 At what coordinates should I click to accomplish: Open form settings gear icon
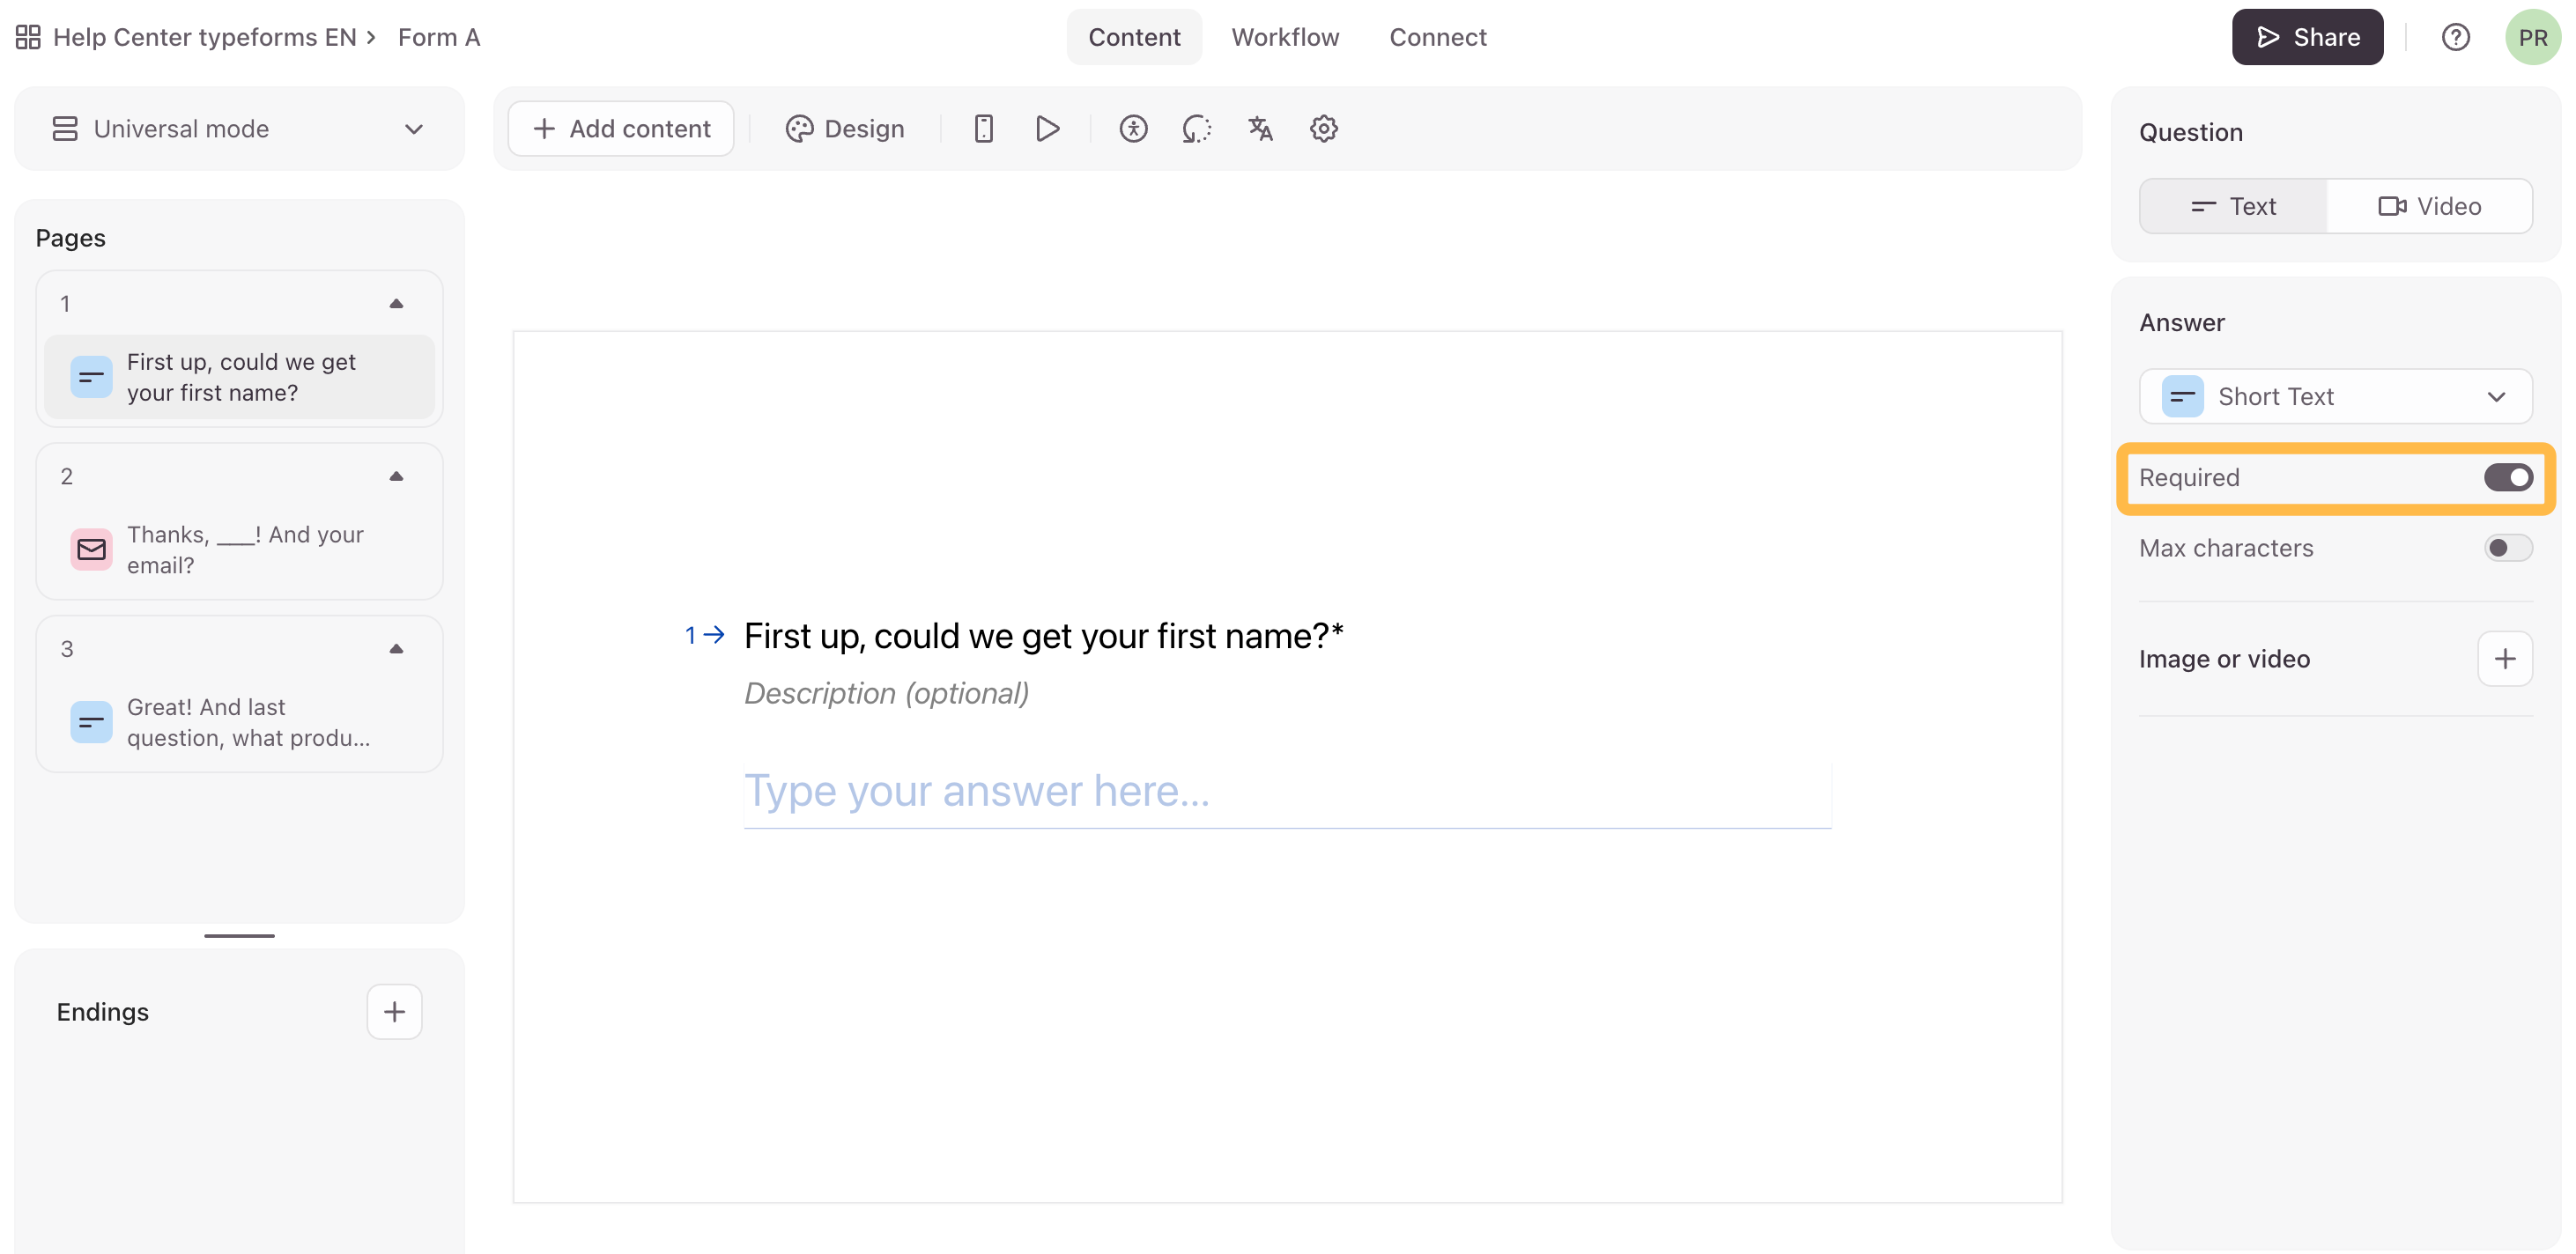1323,129
